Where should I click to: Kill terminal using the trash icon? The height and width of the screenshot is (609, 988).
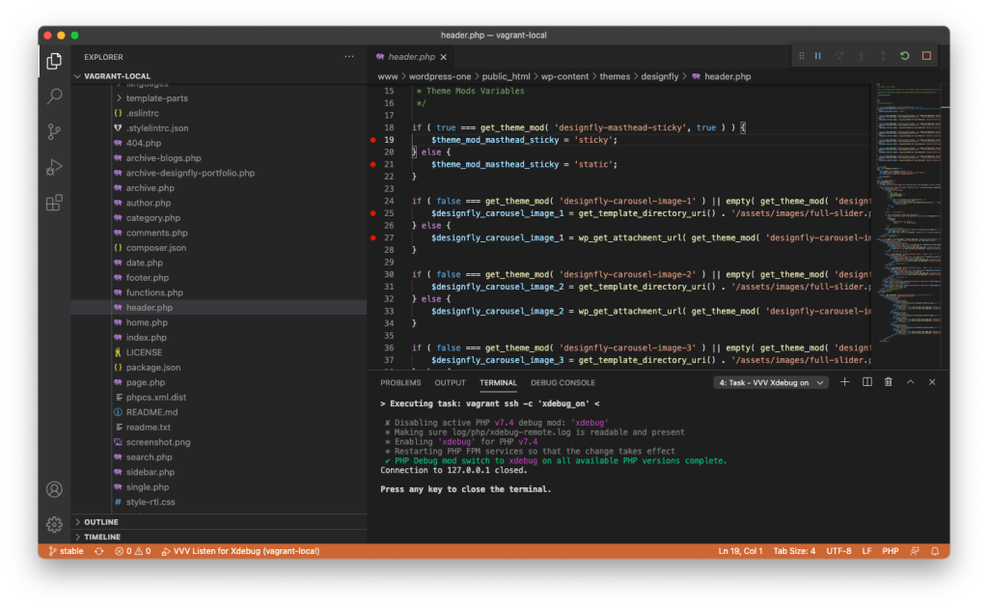click(x=888, y=382)
